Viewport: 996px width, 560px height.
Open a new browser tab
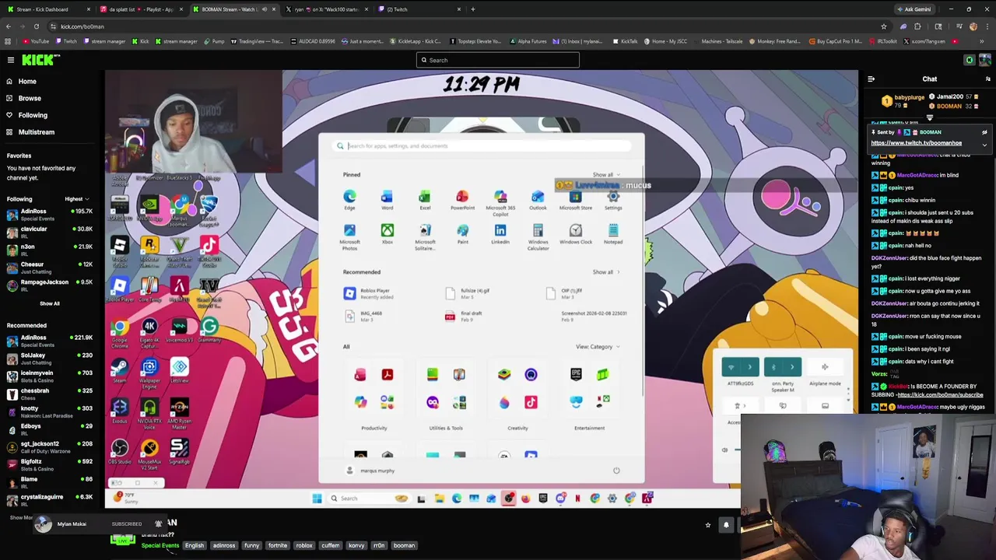point(472,9)
